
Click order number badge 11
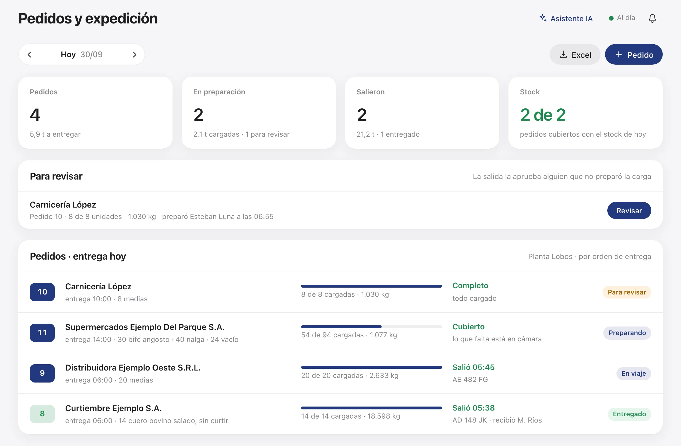42,333
